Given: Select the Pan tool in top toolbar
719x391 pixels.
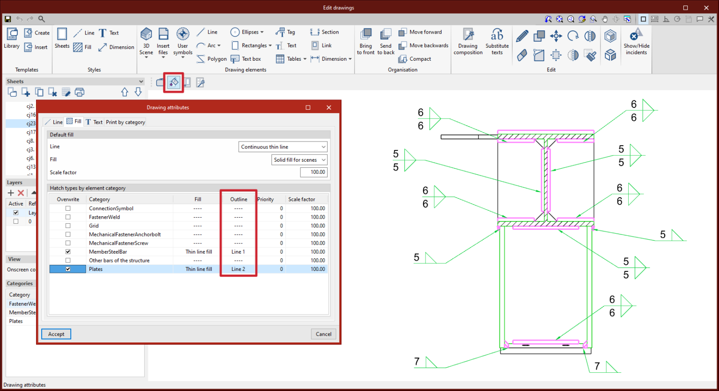Looking at the screenshot, I should click(x=605, y=19).
